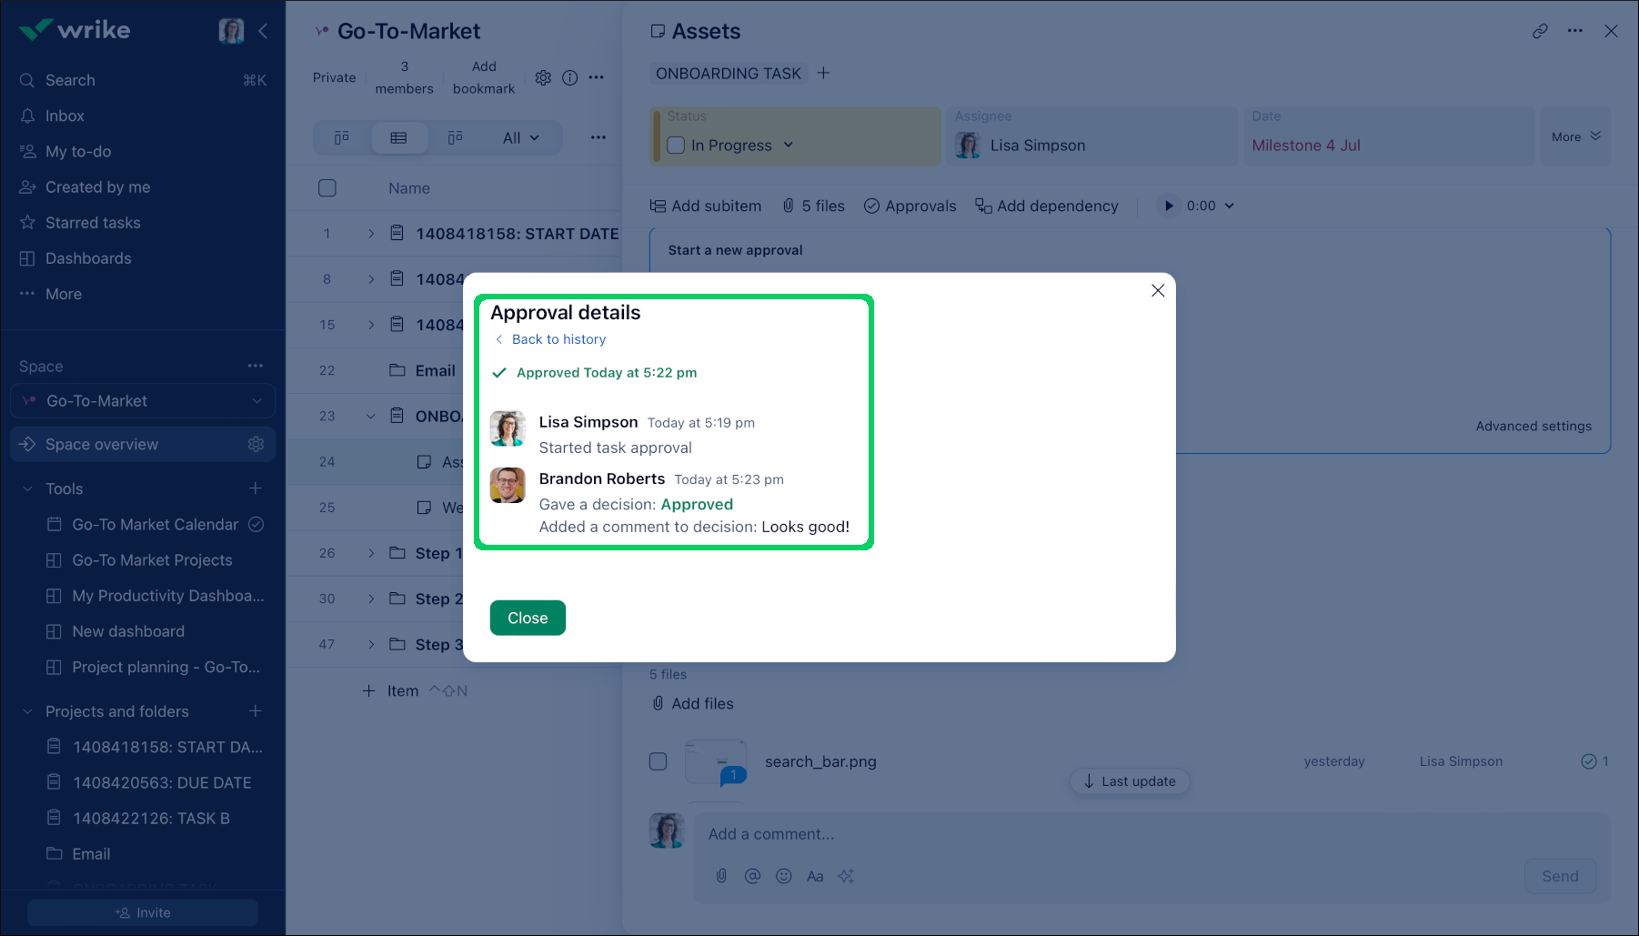Open 1408420563: DUE DATE project
The height and width of the screenshot is (936, 1639).
click(162, 782)
